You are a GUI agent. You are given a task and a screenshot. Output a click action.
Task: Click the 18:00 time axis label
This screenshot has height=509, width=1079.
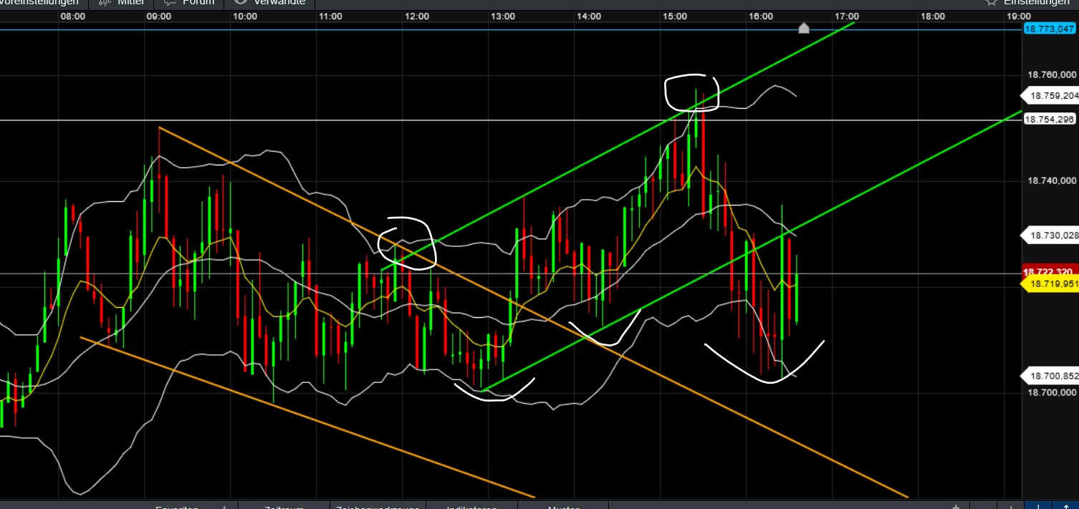(932, 15)
